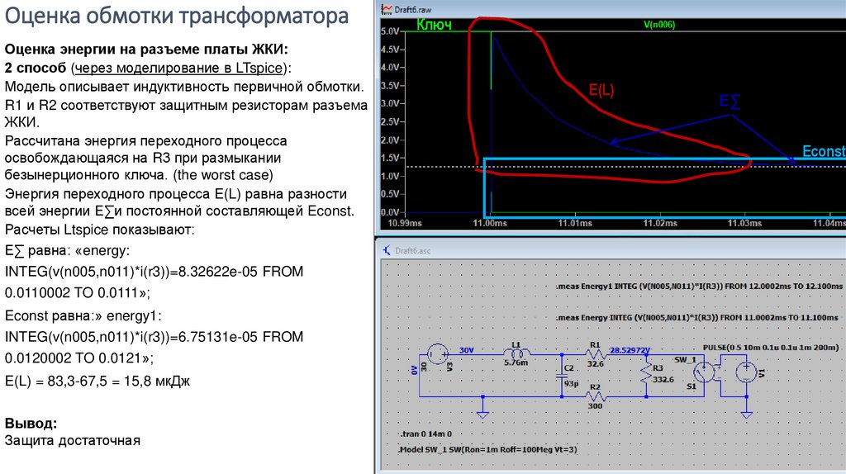Select the V(n006) trace label
This screenshot has height=474, width=846.
tap(659, 24)
